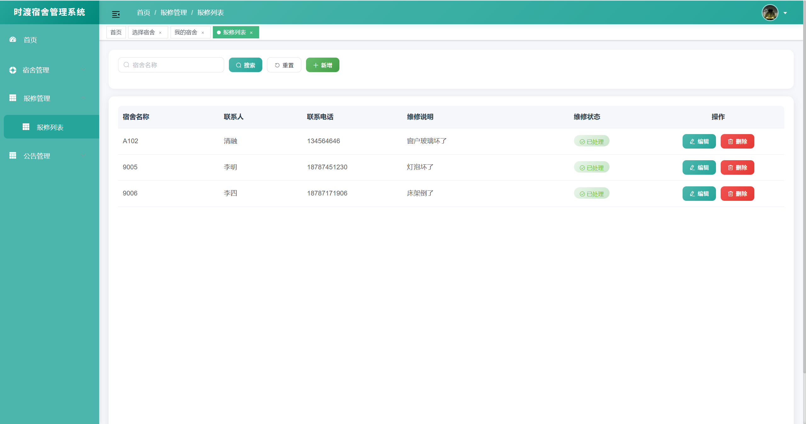This screenshot has width=806, height=424.
Task: Collapse sidebar with hamburger icon
Action: [116, 14]
